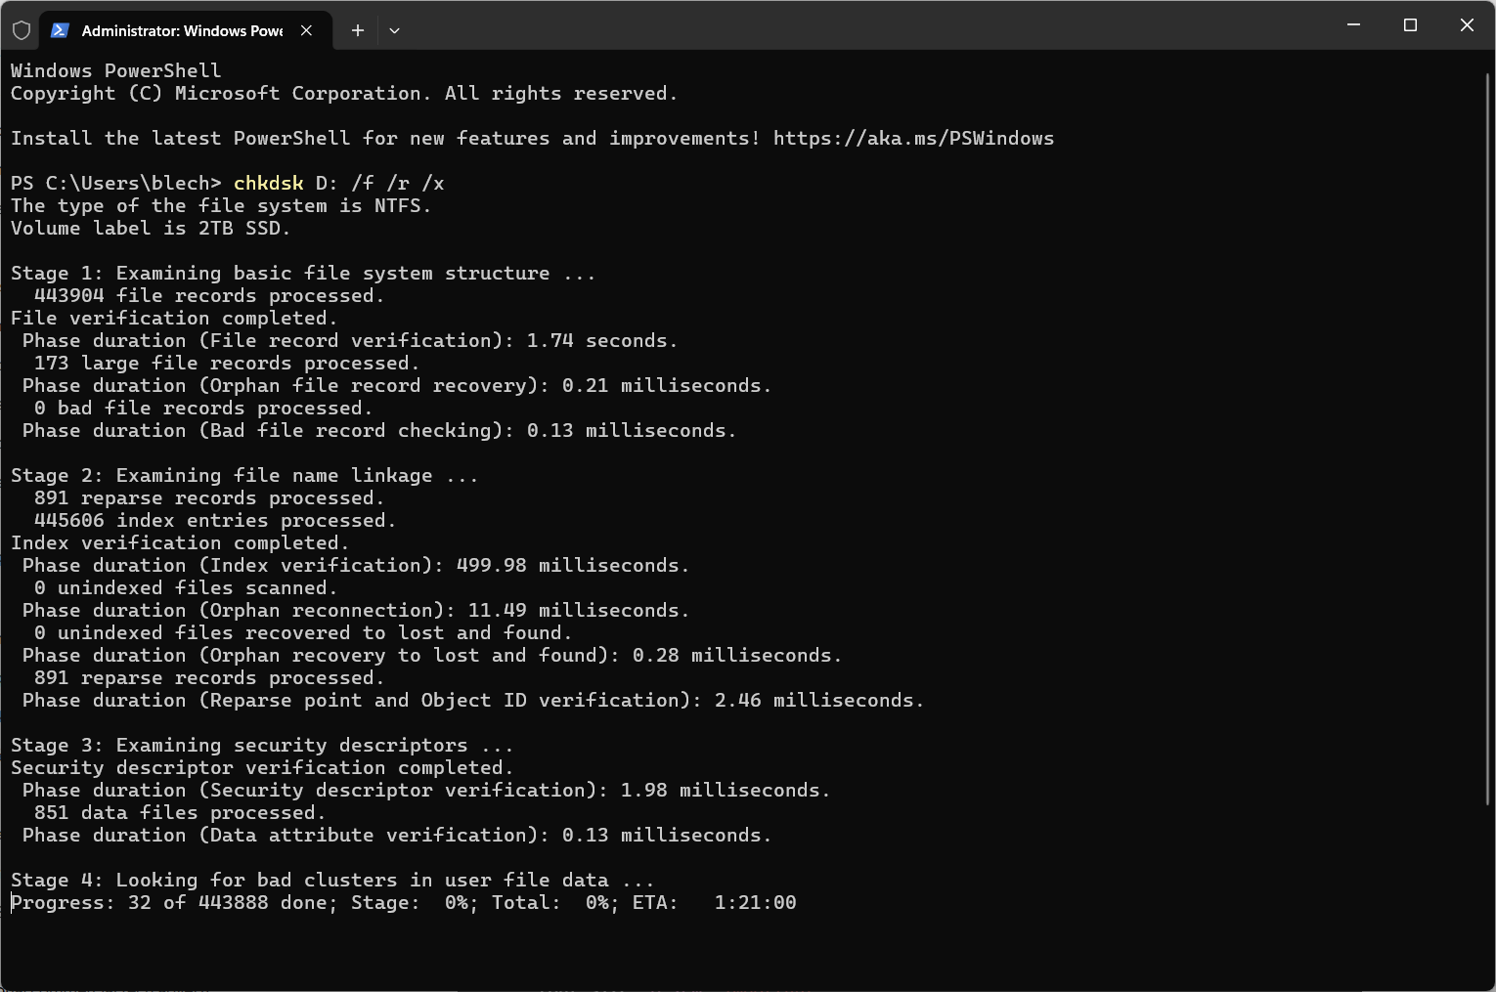The height and width of the screenshot is (992, 1496).
Task: Click the 'Stage 4: Looking for bad clusters' line
Action: [332, 880]
